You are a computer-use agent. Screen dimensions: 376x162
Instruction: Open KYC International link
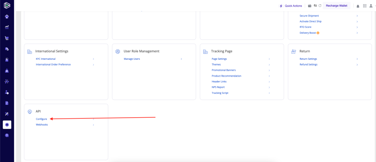point(46,59)
